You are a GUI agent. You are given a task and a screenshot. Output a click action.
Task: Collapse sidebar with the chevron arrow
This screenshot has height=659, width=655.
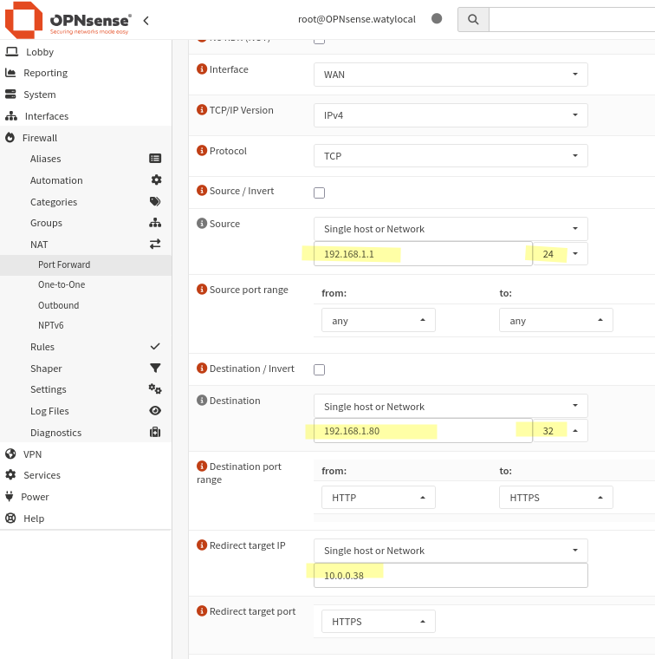[146, 20]
